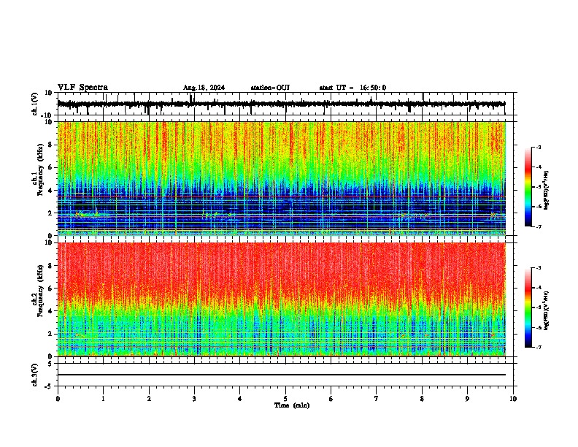Click the Time (min) axis label
The height and width of the screenshot is (447, 578).
(x=292, y=405)
